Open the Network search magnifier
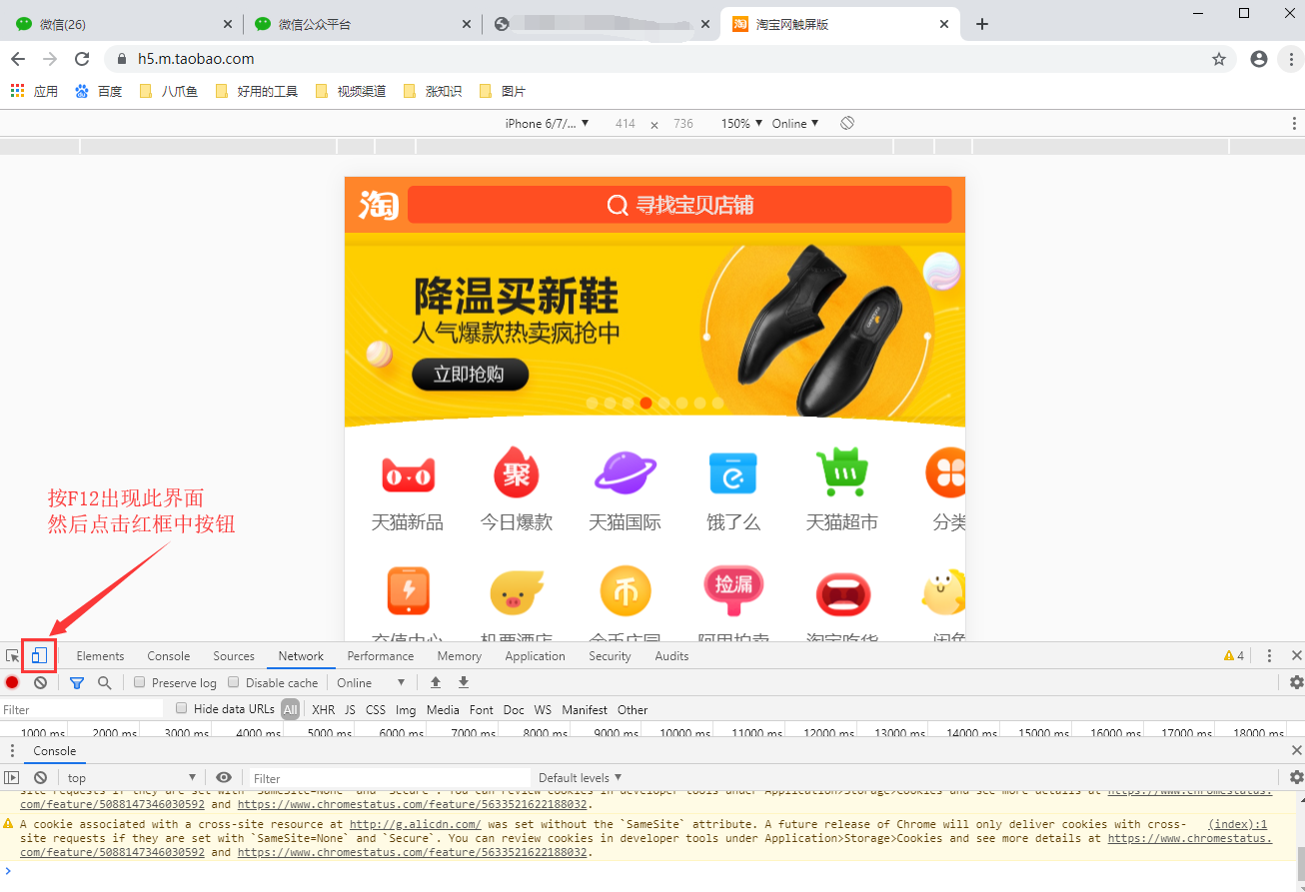This screenshot has height=892, width=1305. pos(104,682)
